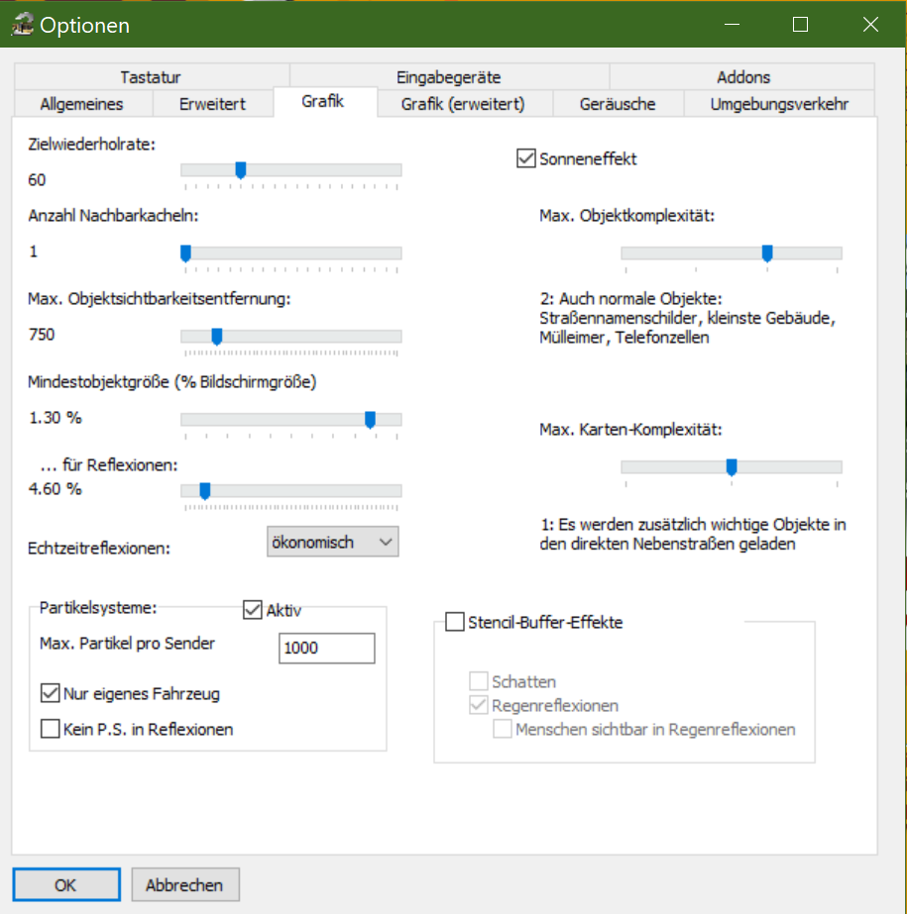The height and width of the screenshot is (914, 907).
Task: Toggle Partikelsysteme Aktiv checkbox
Action: pyautogui.click(x=252, y=611)
